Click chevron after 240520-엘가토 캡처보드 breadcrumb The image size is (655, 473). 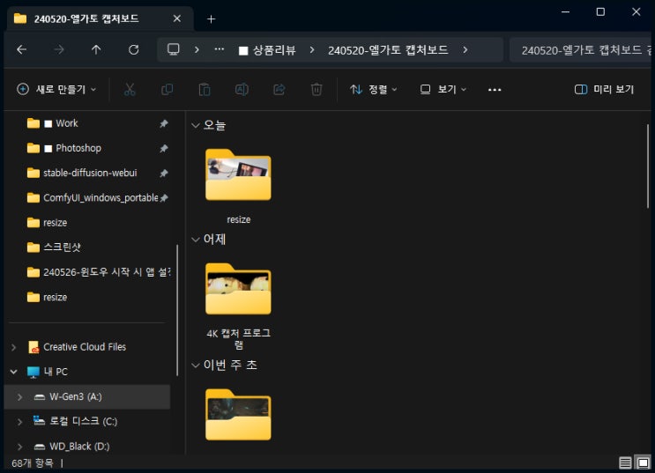point(465,49)
